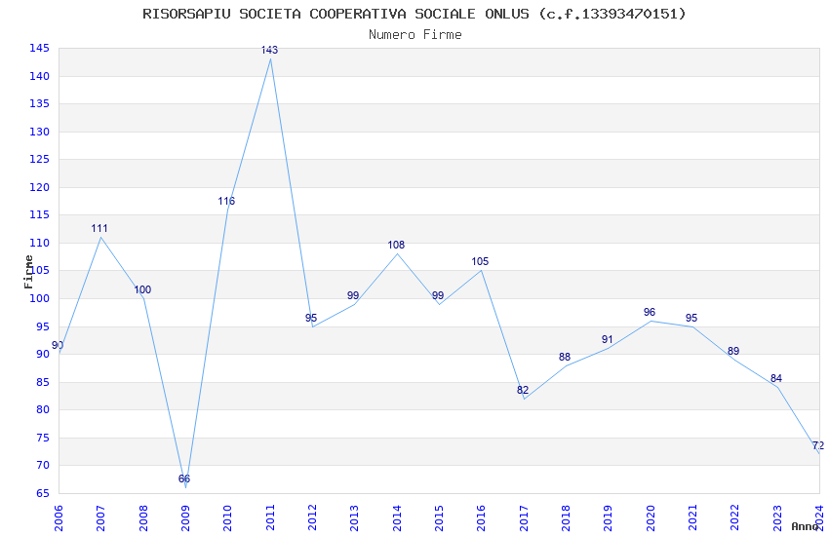The image size is (829, 536).
Task: Click the data label 89 for 2022
Action: click(733, 351)
